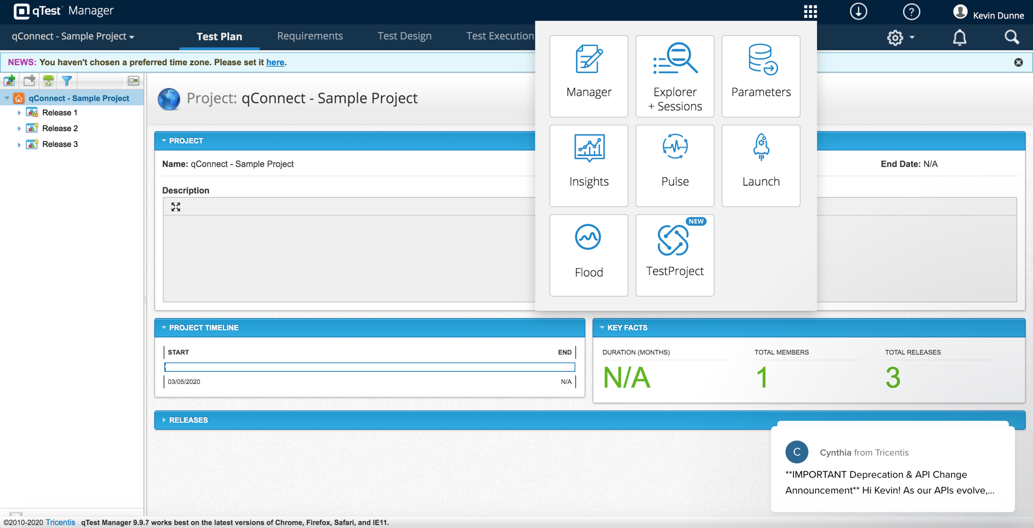The height and width of the screenshot is (528, 1033).
Task: Click the timeline start date 03/05/2020
Action: pyautogui.click(x=184, y=381)
